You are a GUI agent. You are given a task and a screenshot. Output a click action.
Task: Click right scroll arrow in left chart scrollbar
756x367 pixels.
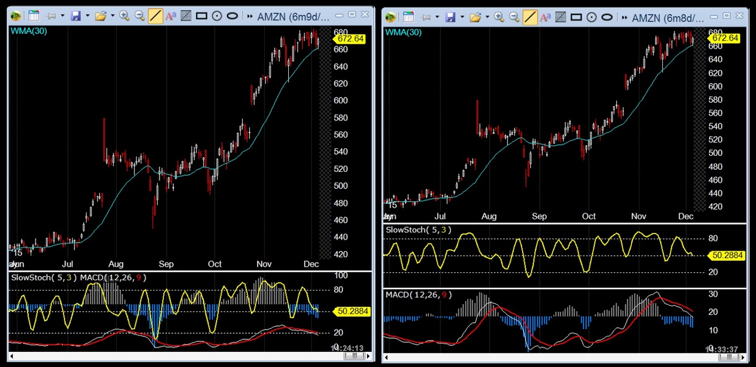coord(369,357)
